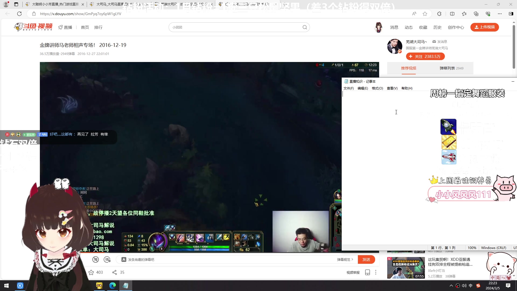Open 芜湖大司马 uploader avatar
Image resolution: width=517 pixels, height=291 pixels.
click(394, 46)
